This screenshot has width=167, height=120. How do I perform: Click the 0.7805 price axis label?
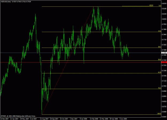[x=164, y=34]
